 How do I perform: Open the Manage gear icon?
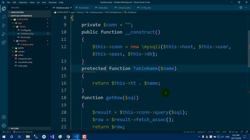[x=4, y=126]
